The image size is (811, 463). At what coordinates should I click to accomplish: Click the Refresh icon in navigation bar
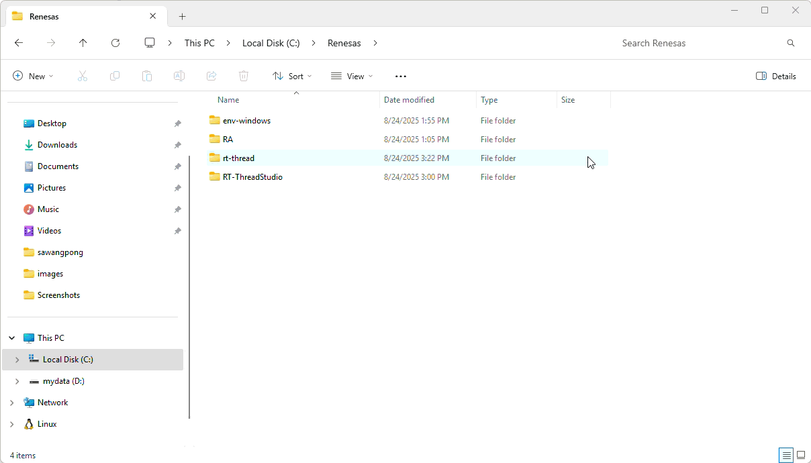115,43
